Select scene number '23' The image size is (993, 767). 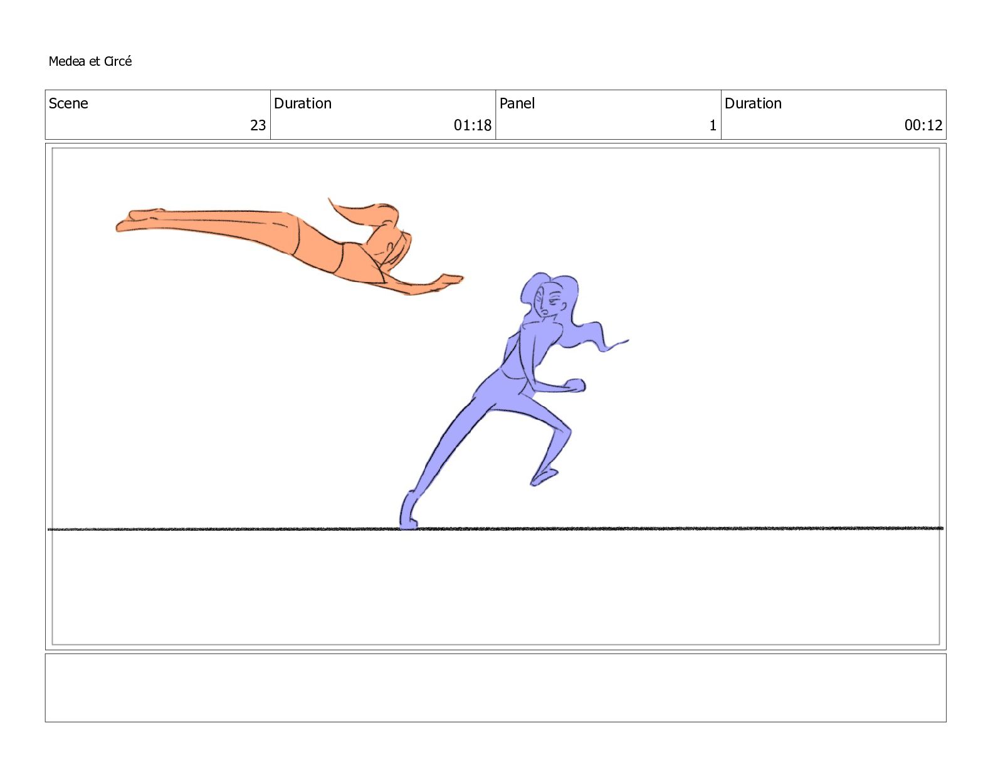point(258,125)
